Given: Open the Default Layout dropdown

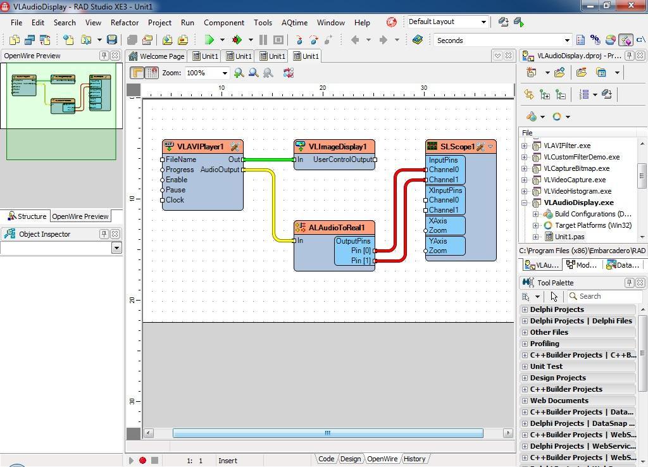Looking at the screenshot, I should click(483, 22).
